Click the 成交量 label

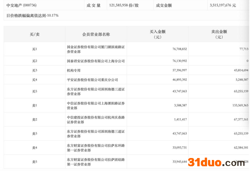(x=93, y=6)
